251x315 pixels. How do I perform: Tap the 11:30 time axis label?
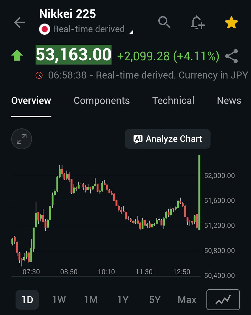[144, 272]
